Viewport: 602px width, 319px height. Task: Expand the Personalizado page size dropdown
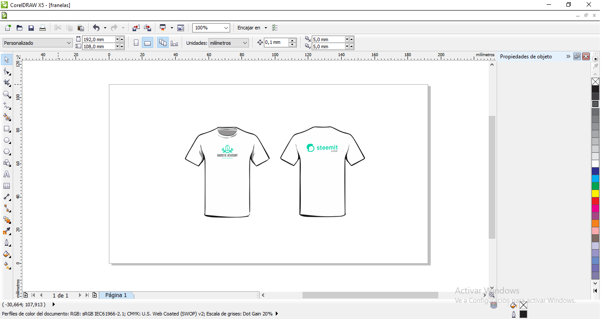point(37,43)
